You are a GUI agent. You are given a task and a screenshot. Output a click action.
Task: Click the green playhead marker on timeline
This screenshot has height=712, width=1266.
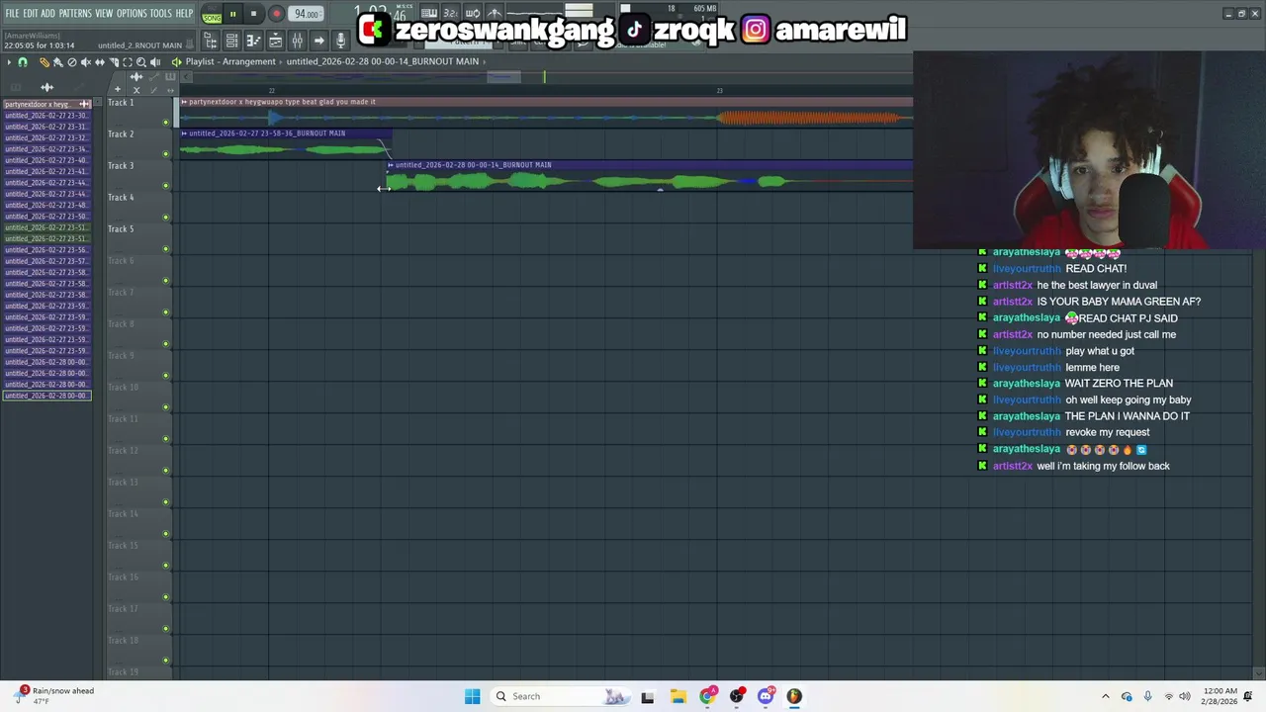pyautogui.click(x=544, y=76)
